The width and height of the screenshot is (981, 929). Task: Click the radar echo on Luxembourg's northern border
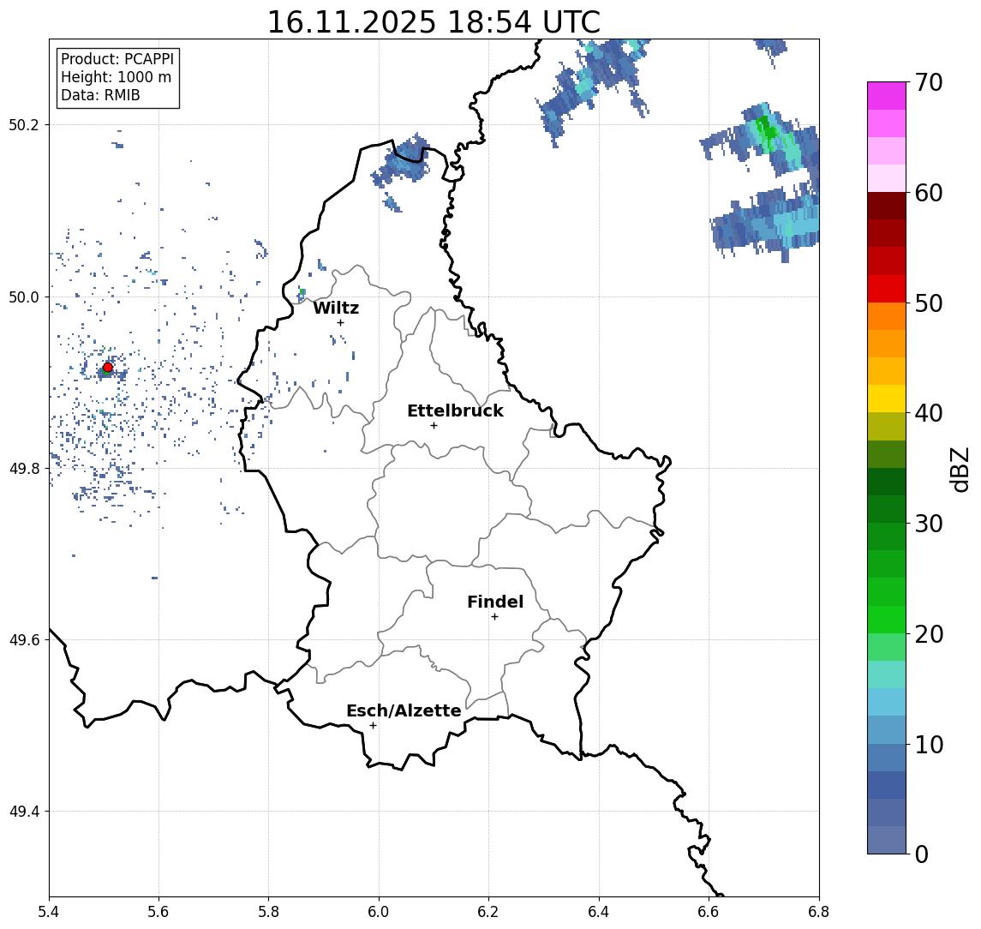(403, 163)
